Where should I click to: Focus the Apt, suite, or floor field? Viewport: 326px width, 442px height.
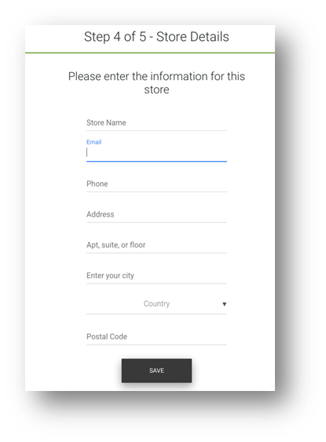point(156,245)
